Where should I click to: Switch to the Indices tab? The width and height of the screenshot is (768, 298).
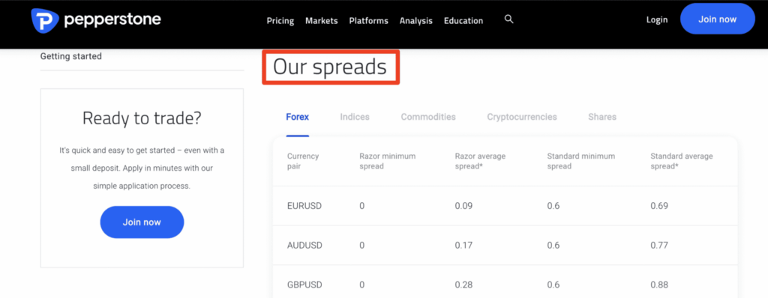tap(355, 117)
